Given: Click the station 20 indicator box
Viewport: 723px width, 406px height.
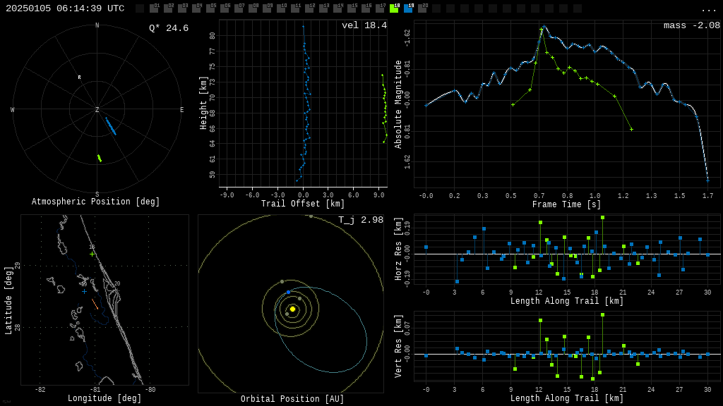Looking at the screenshot, I should pyautogui.click(x=422, y=8).
